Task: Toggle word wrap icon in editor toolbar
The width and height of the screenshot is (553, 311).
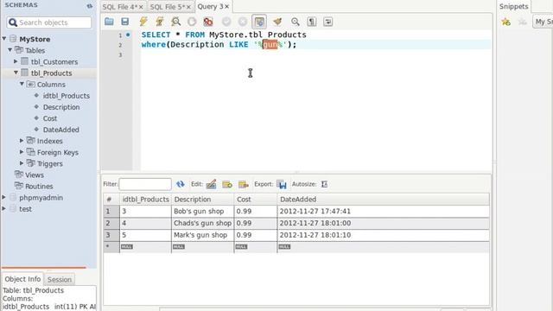Action: pos(328,22)
